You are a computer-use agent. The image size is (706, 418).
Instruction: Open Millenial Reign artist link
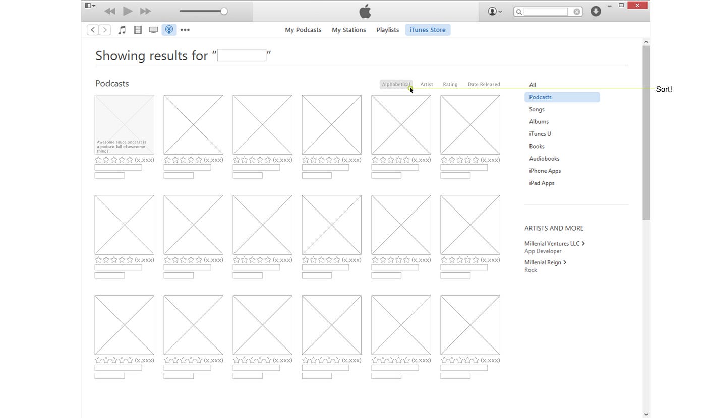coord(545,262)
